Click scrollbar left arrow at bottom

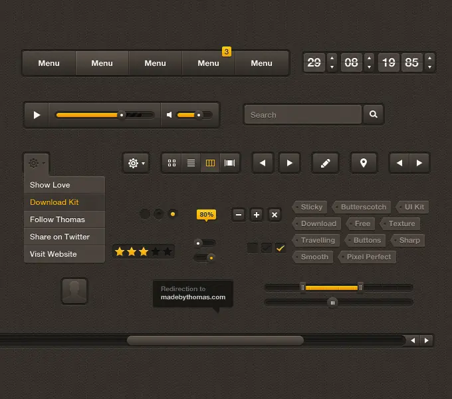(413, 340)
